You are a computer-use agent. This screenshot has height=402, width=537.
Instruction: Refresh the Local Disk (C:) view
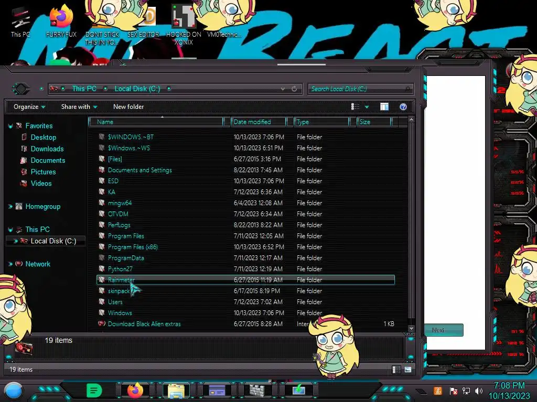point(294,89)
